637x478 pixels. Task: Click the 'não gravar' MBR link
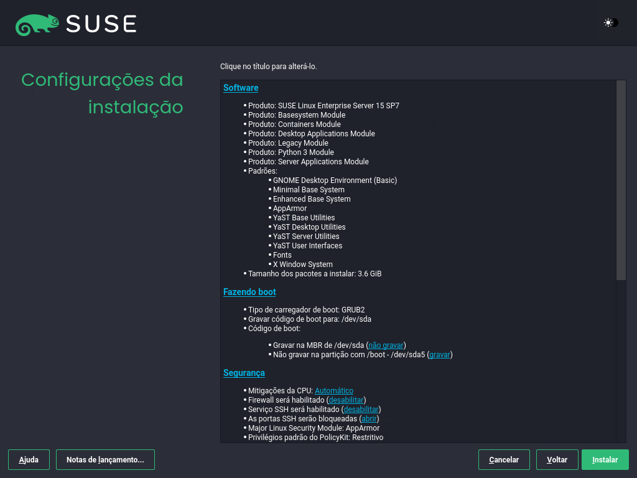pos(386,345)
